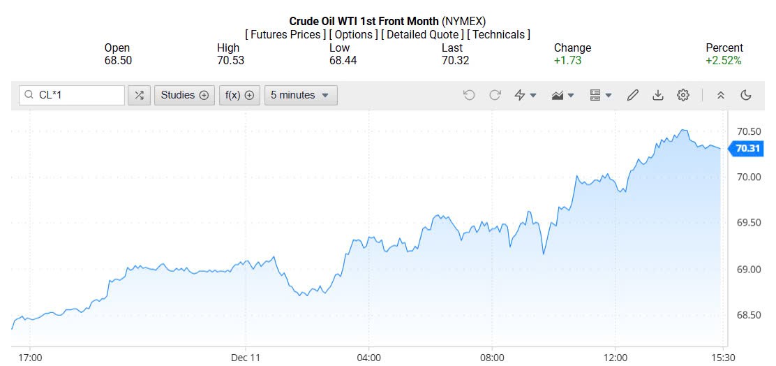Redo the chart action
This screenshot has width=776, height=366.
(495, 95)
